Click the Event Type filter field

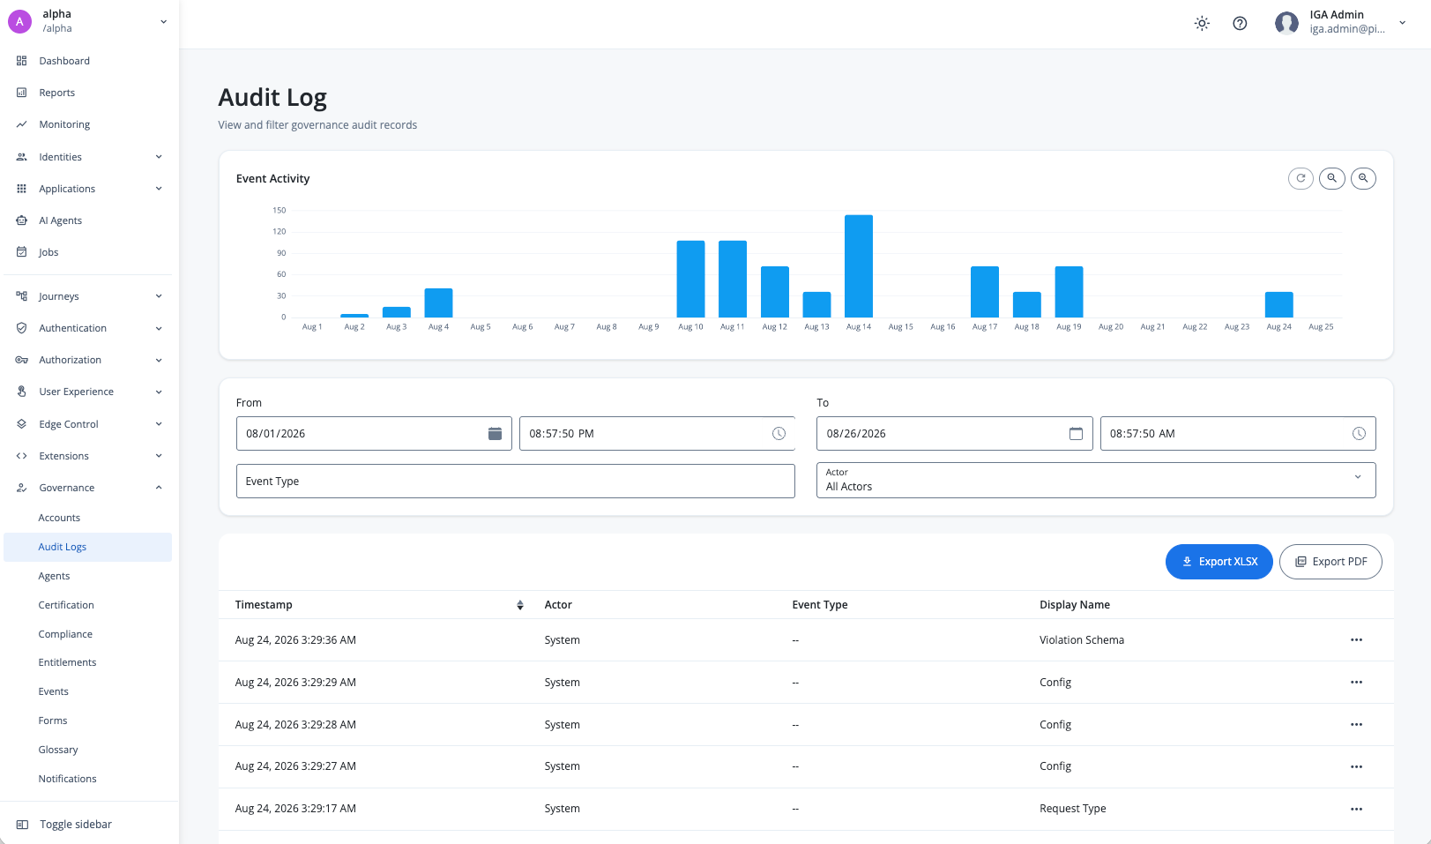pyautogui.click(x=516, y=481)
